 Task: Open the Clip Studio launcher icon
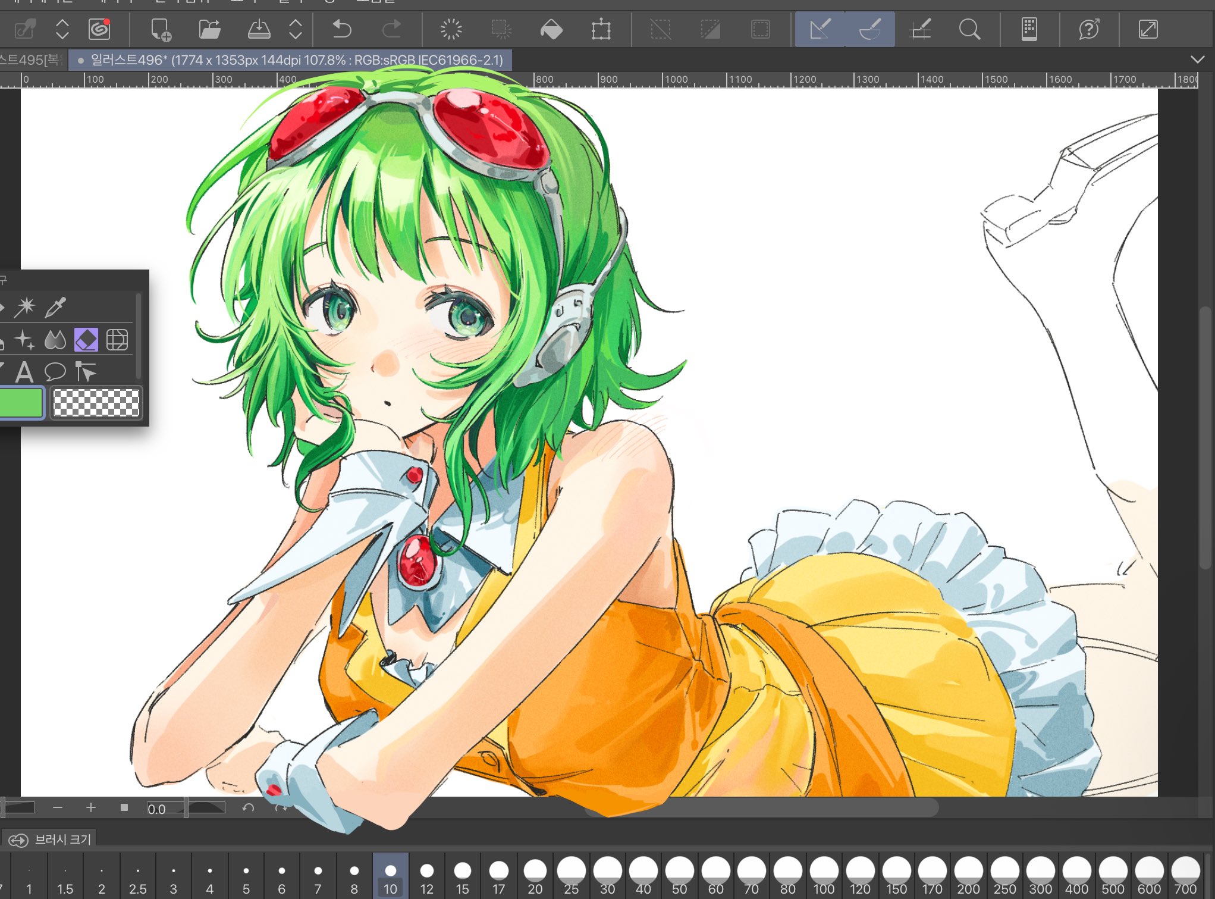pyautogui.click(x=99, y=29)
